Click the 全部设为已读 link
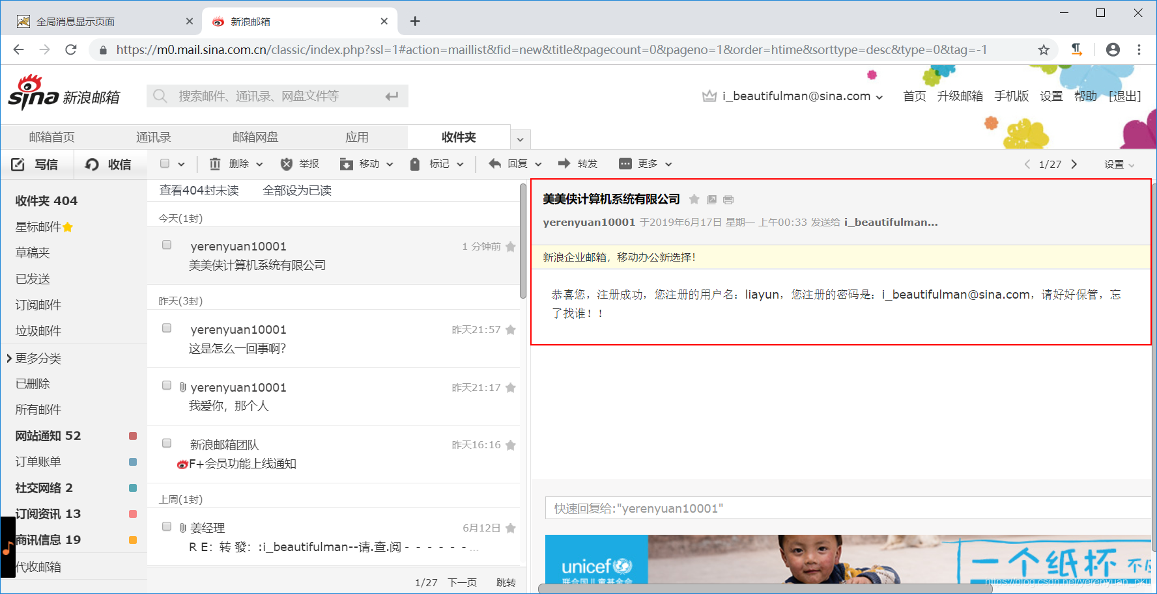This screenshot has height=594, width=1157. (297, 191)
